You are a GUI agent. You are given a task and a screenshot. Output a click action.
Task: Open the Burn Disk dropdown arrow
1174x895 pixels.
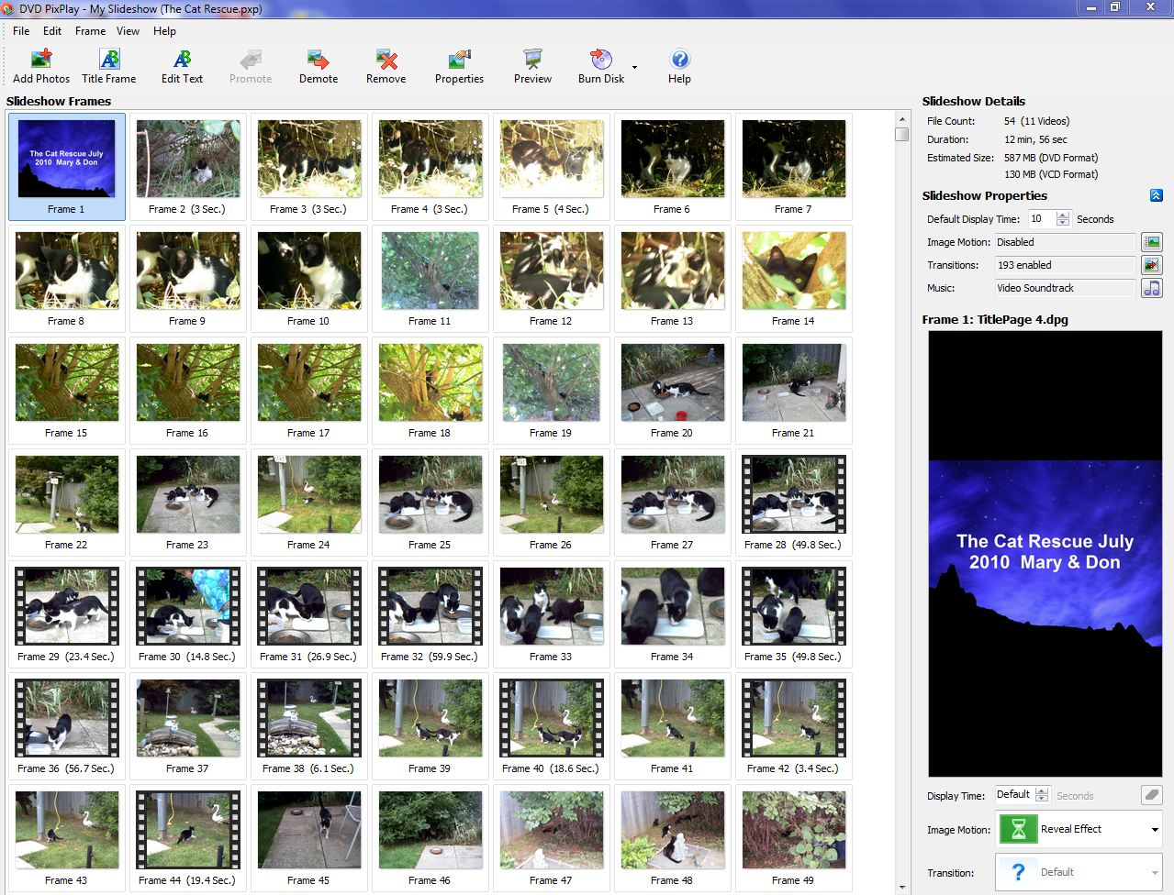(x=634, y=67)
